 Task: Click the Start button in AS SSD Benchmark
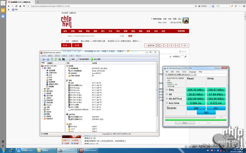coord(185,123)
